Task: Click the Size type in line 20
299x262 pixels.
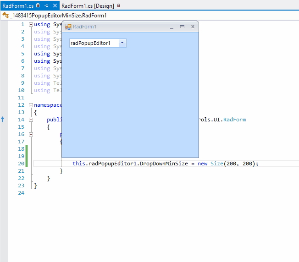Action: (216, 164)
